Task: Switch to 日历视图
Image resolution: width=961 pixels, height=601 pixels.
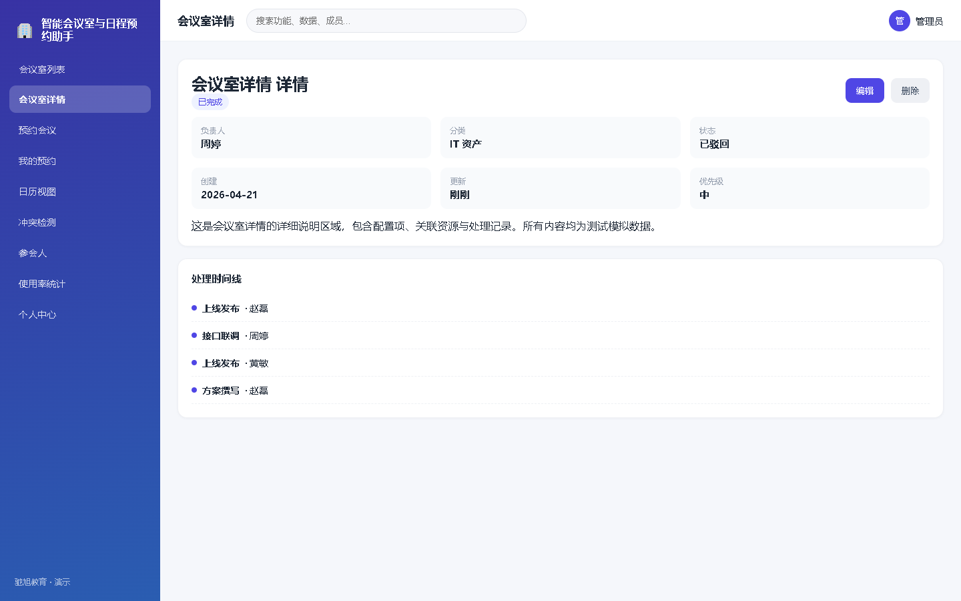Action: (x=80, y=192)
